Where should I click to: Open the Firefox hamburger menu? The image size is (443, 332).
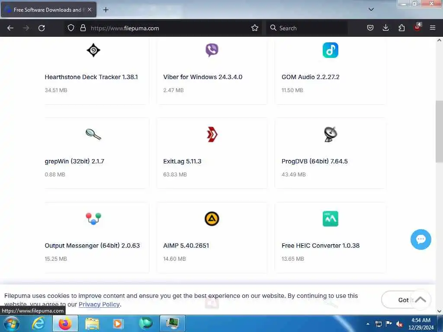[433, 28]
